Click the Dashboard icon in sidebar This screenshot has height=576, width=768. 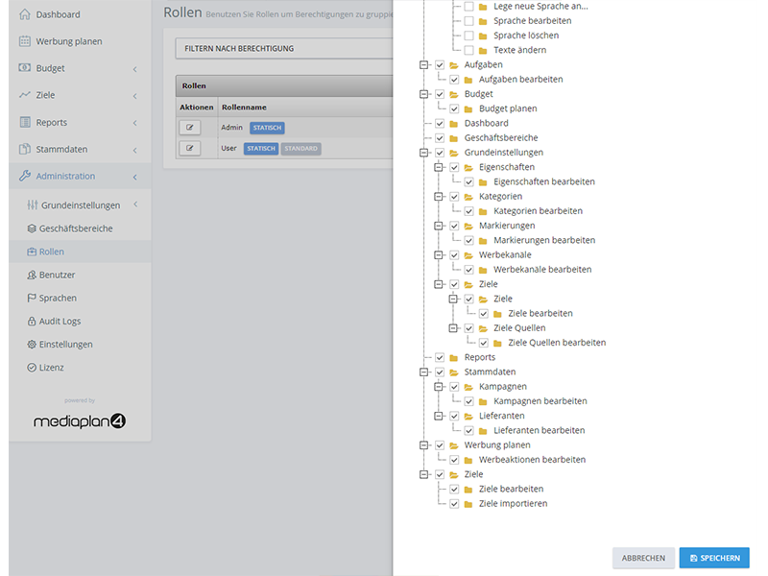click(25, 14)
